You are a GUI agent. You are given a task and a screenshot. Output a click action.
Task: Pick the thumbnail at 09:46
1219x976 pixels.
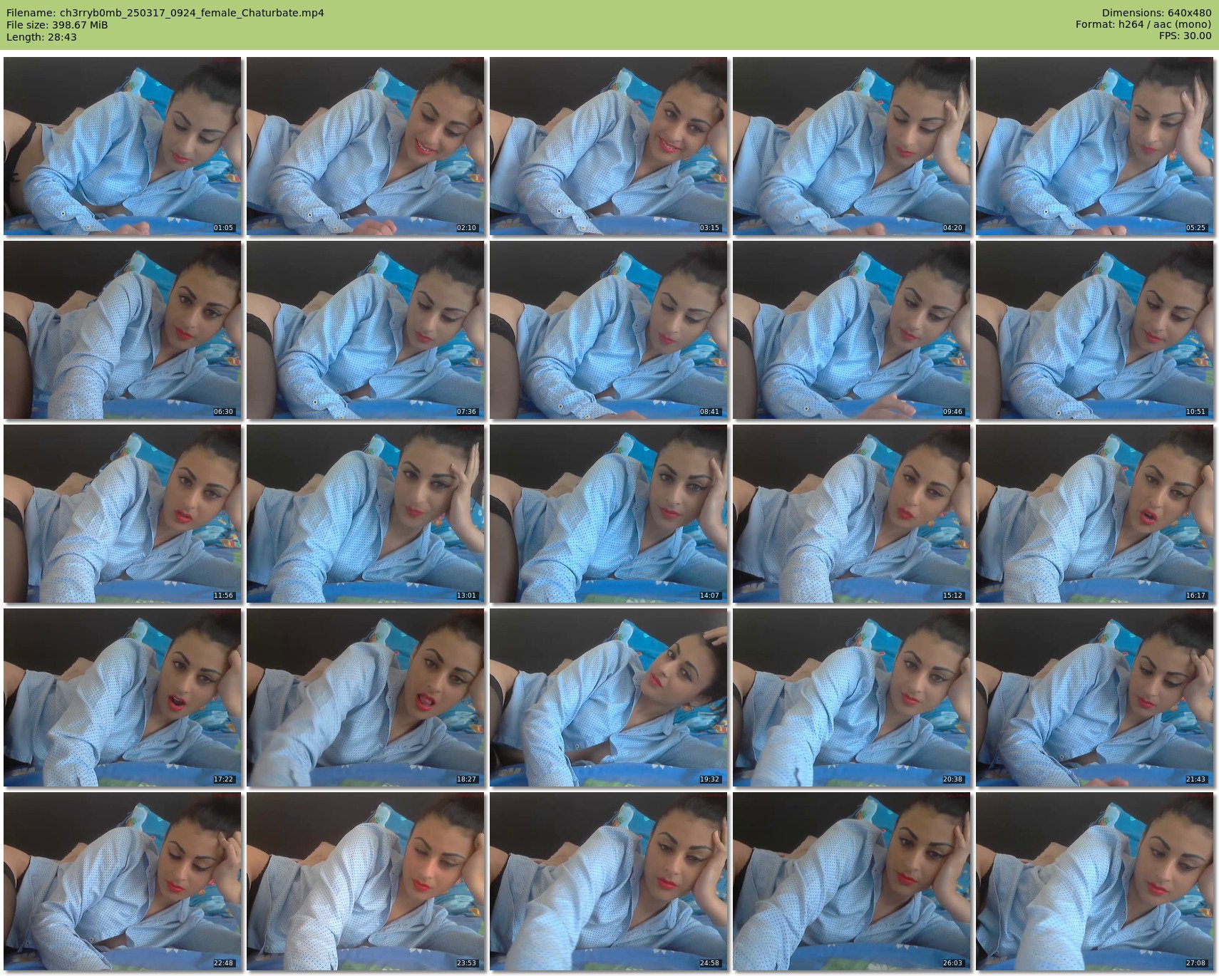click(x=852, y=330)
